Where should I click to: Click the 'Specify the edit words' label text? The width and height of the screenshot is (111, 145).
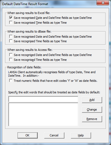pyautogui.click(x=54, y=92)
